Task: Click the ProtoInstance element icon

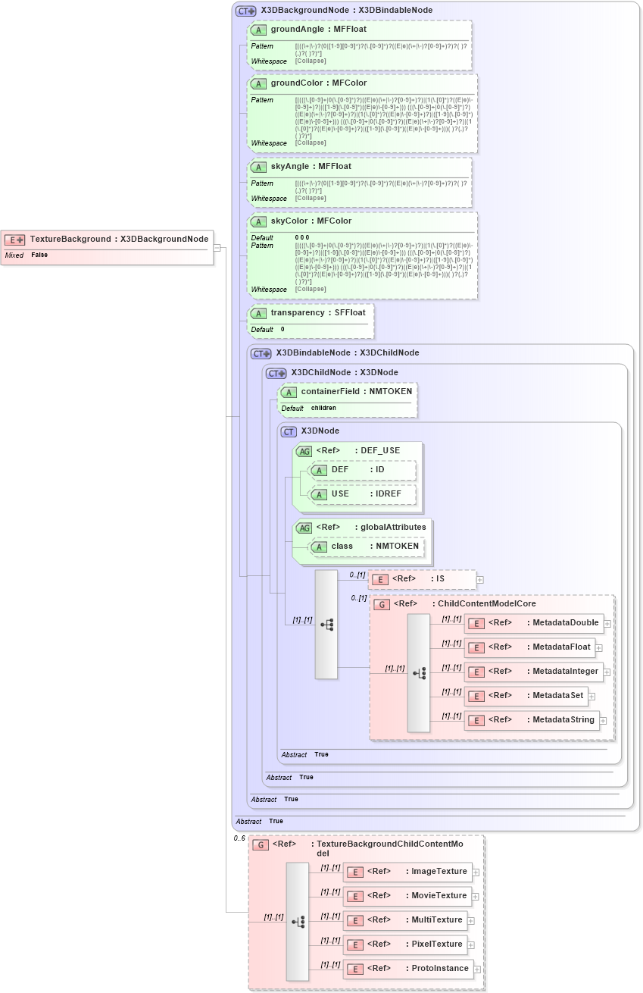Action: (x=355, y=970)
